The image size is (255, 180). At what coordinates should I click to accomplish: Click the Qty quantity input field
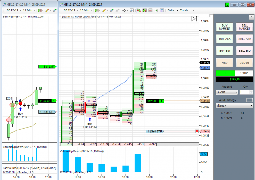(x=244, y=92)
